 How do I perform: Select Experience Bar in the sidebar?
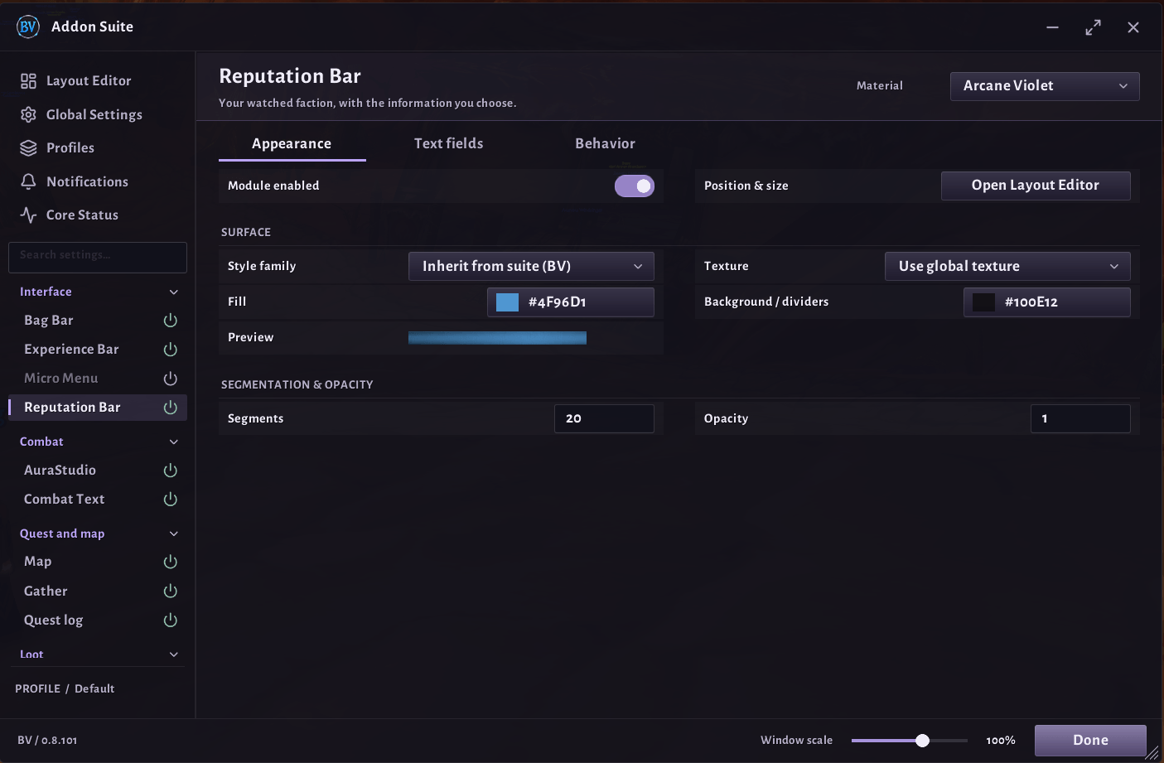click(71, 350)
